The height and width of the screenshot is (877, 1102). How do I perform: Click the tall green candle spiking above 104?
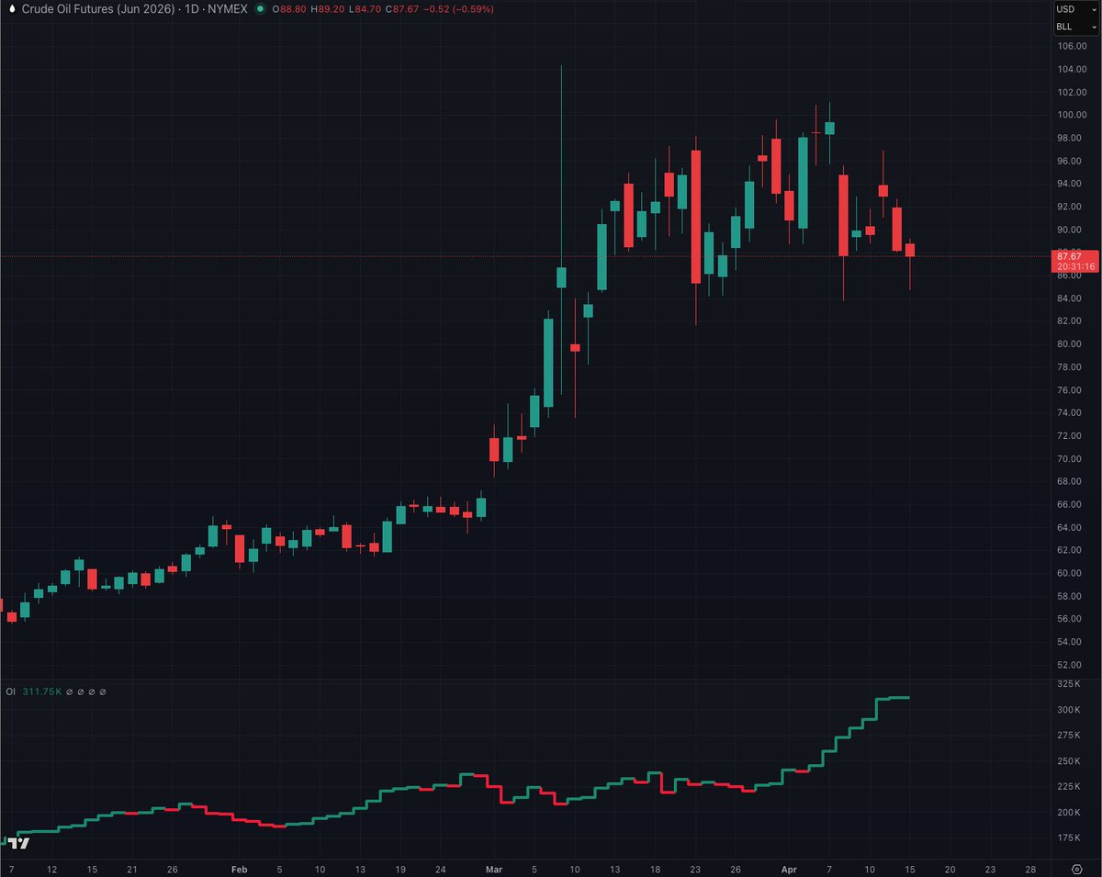point(561,277)
